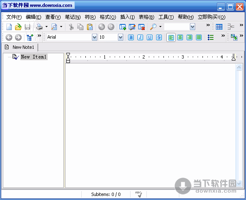Justify text alignment
Image resolution: width=246 pixels, height=200 pixels.
point(199,37)
